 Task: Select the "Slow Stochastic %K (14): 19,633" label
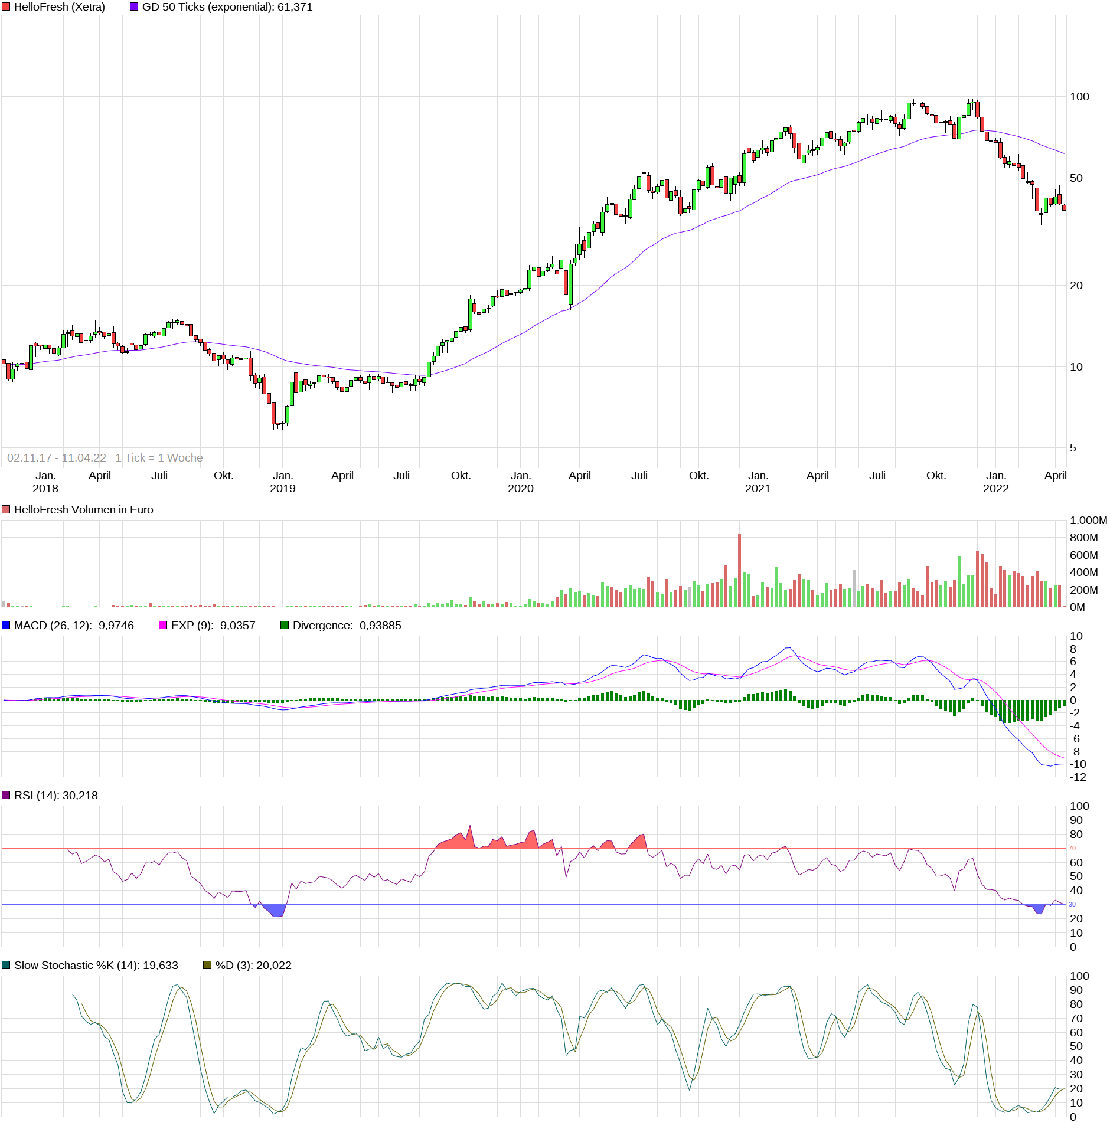(x=96, y=966)
